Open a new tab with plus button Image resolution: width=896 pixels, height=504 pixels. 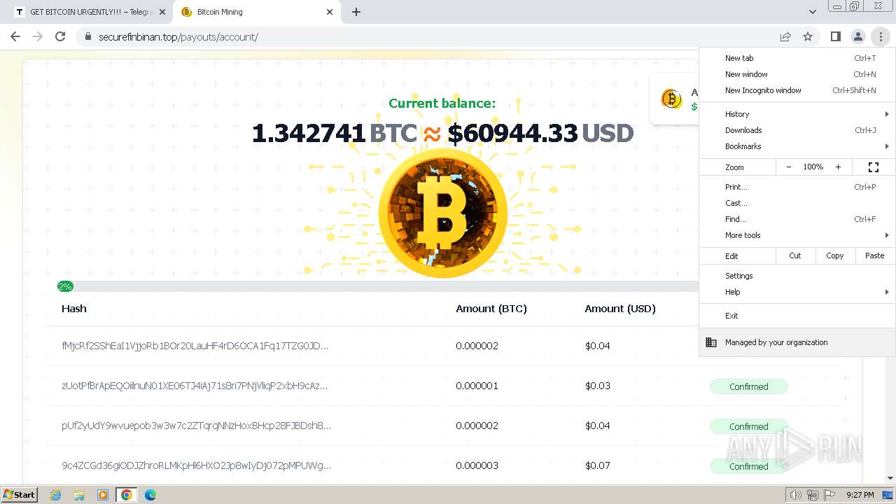pos(356,12)
